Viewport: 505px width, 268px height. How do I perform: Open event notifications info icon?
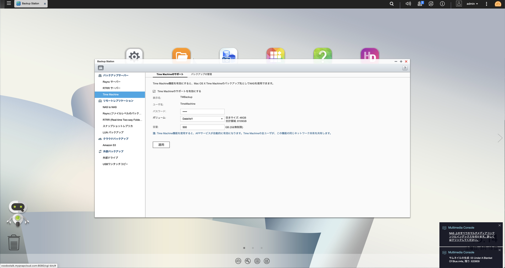(x=442, y=4)
